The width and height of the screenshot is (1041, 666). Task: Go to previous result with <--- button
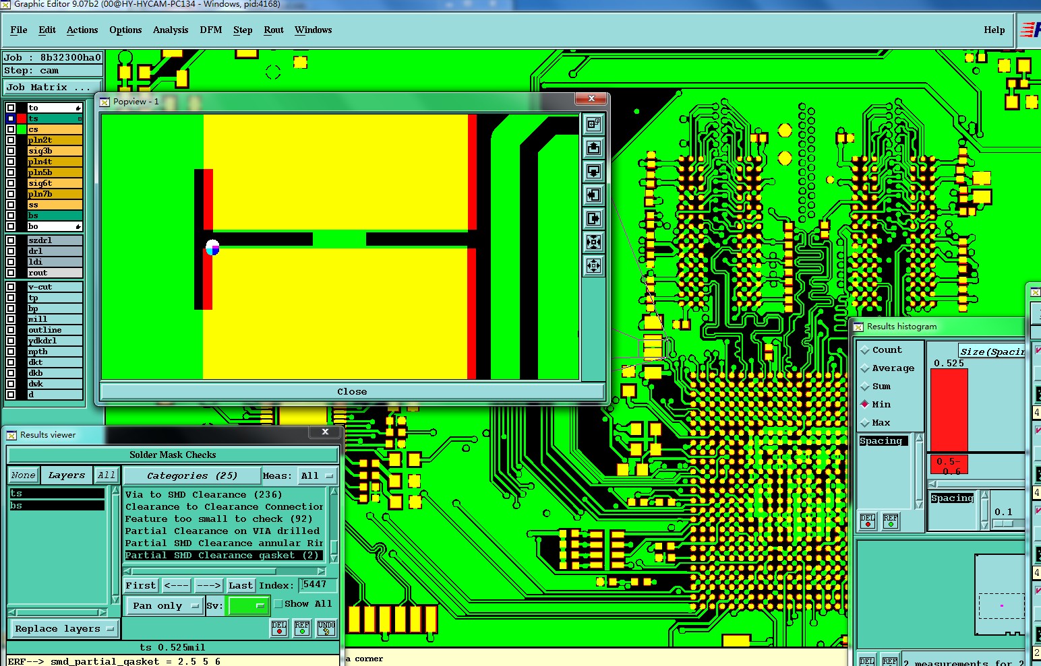point(176,585)
